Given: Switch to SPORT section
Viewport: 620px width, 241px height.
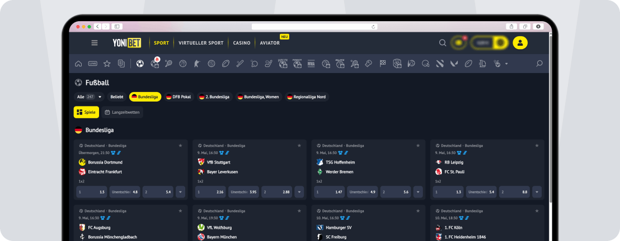Looking at the screenshot, I should tap(161, 43).
